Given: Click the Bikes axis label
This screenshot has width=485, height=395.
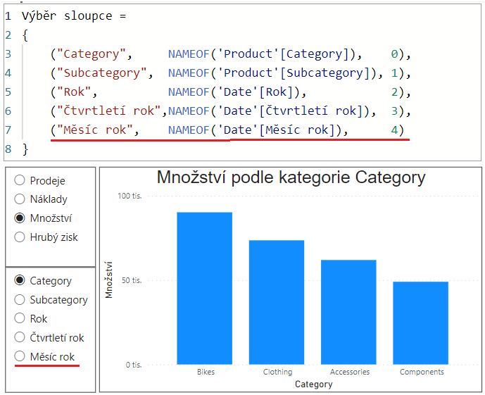Looking at the screenshot, I should [x=206, y=372].
